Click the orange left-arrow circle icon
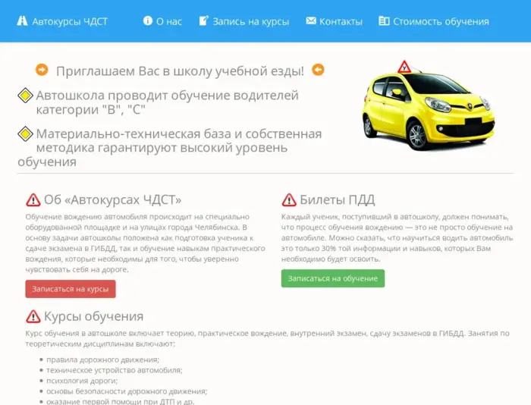This screenshot has height=405, width=531. coord(318,70)
